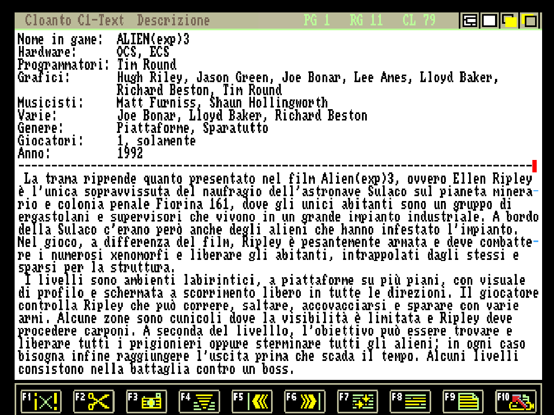This screenshot has width=554, height=415.
Task: Click the red cursor block after dashed line
Action: [x=535, y=166]
